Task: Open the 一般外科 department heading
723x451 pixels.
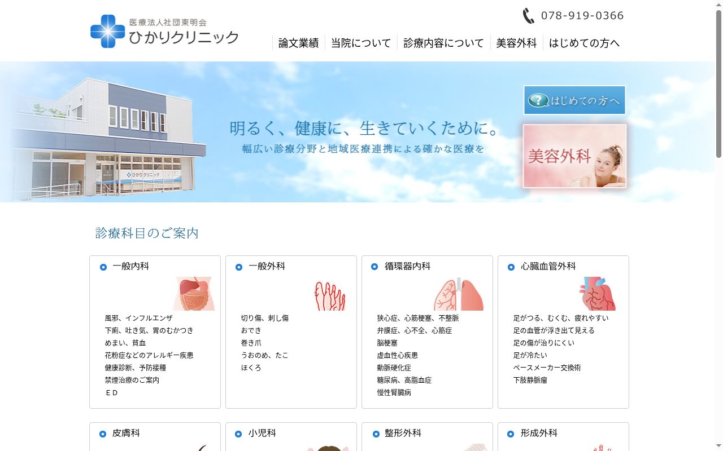Action: click(x=267, y=266)
